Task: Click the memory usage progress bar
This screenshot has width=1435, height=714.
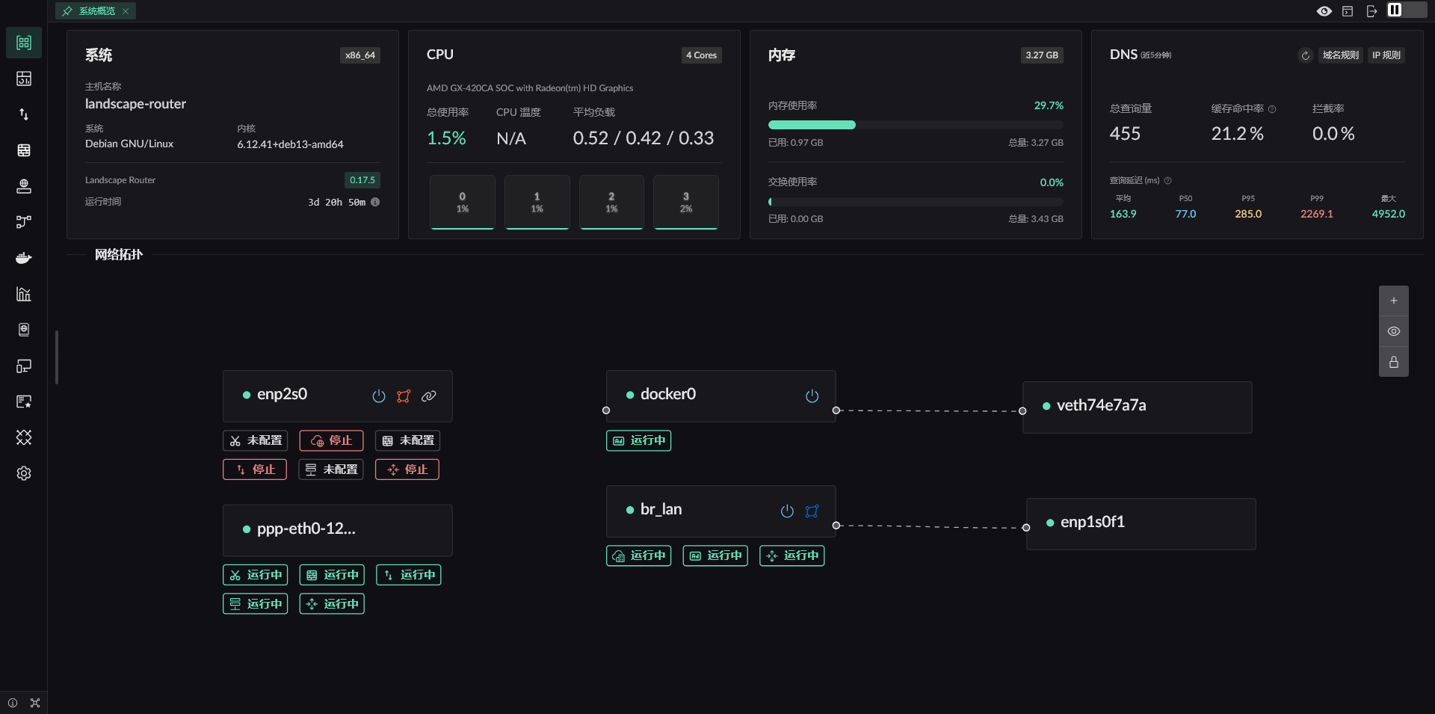Action: pyautogui.click(x=915, y=125)
